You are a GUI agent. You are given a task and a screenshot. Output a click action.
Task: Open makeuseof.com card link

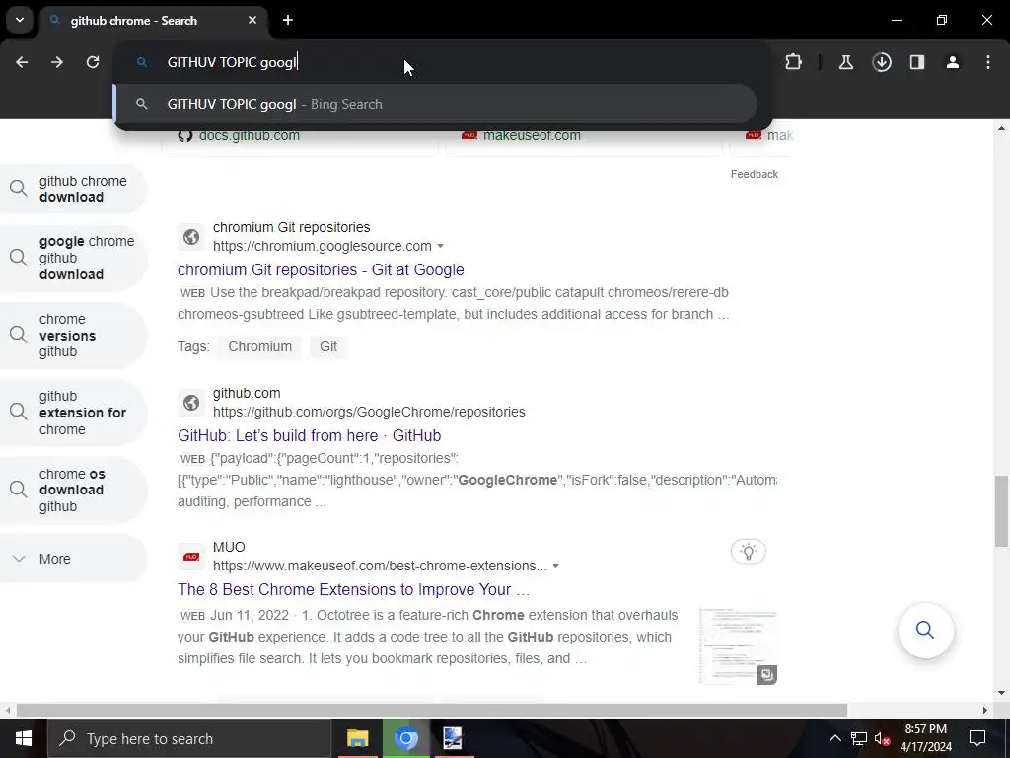coord(532,135)
